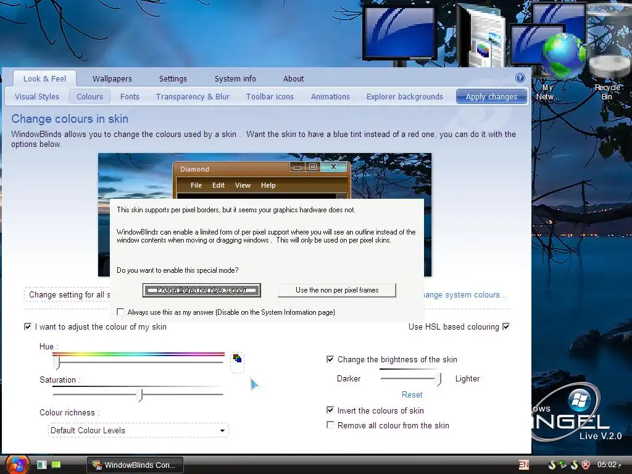Image resolution: width=632 pixels, height=474 pixels.
Task: Open Animations sub-tab
Action: pos(330,97)
